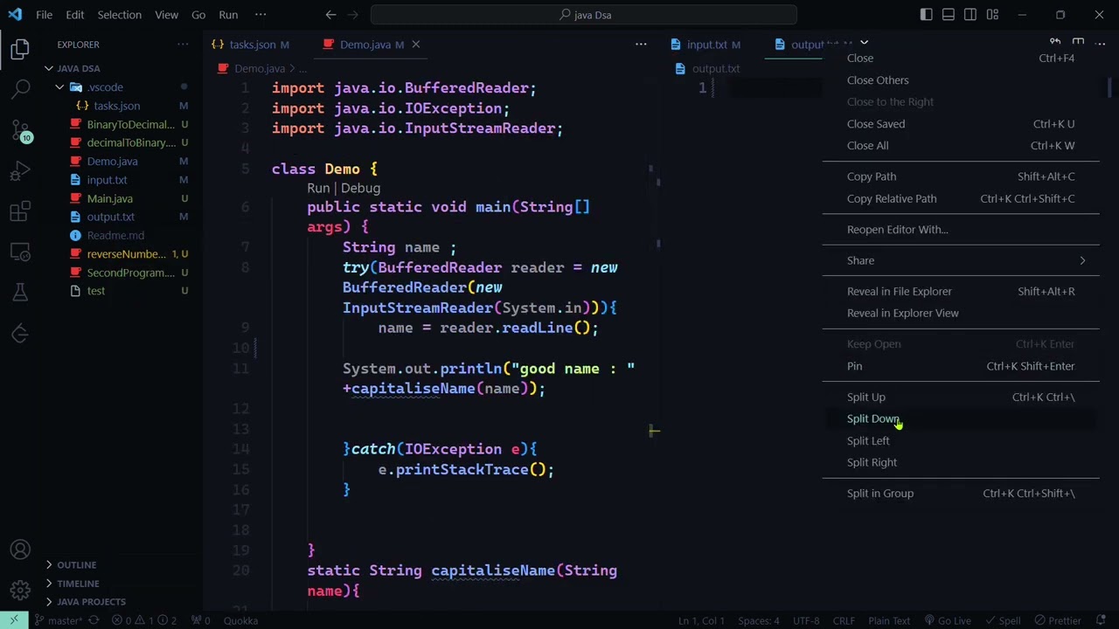
Task: Close the Demo.java tab
Action: tap(416, 45)
